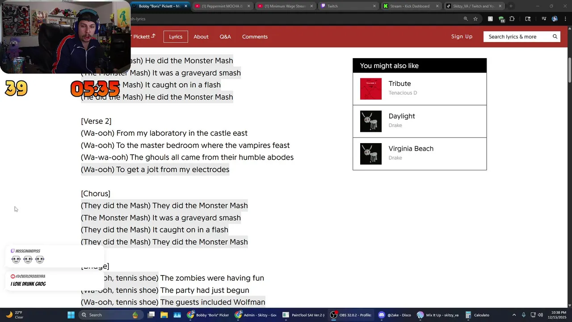572x322 pixels.
Task: Click the address bar URL text
Action: pos(139,19)
